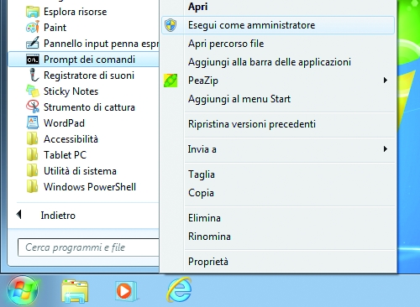
Task: Launch Windows Media Player from taskbar
Action: (126, 291)
